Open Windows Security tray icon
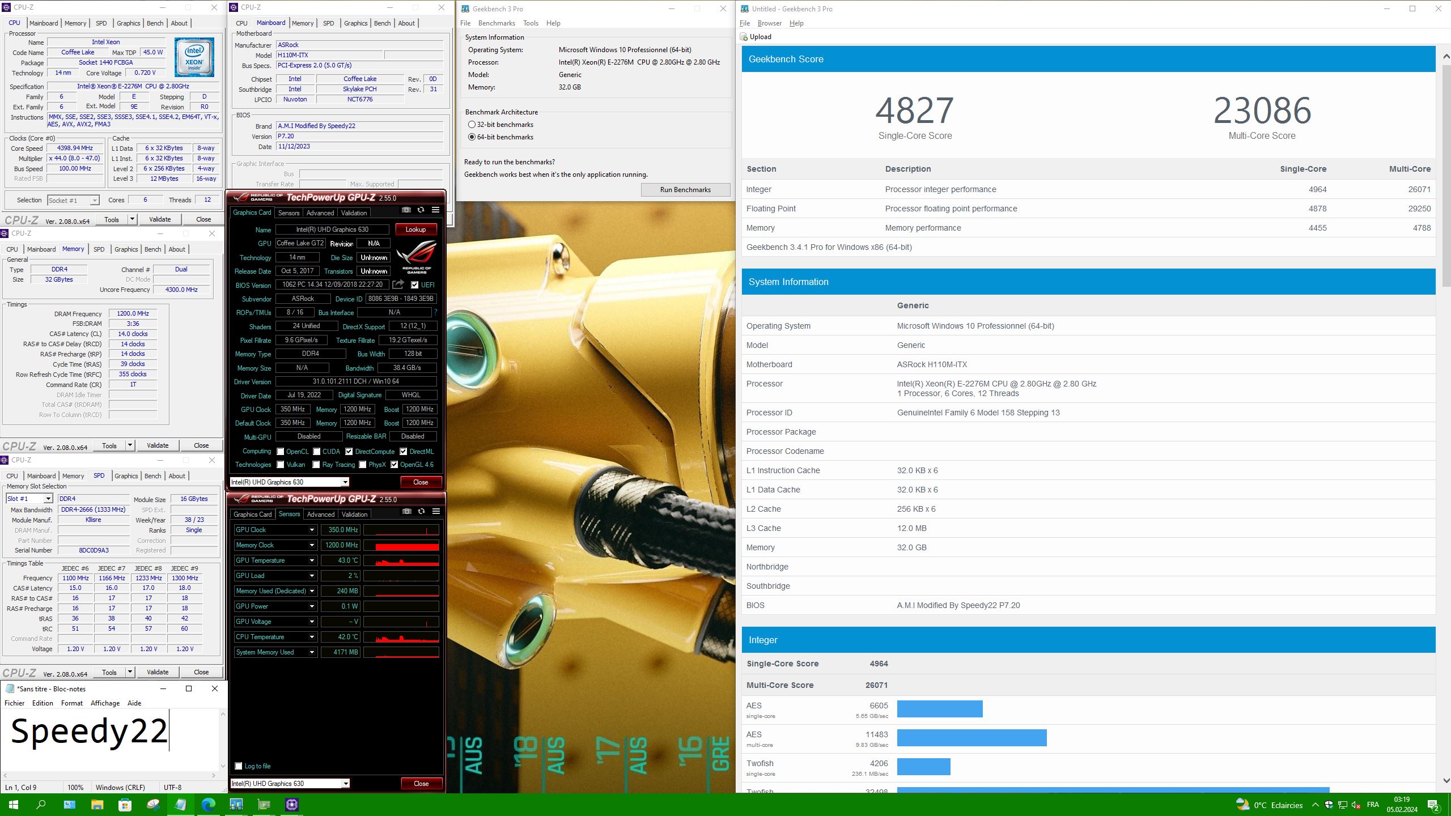This screenshot has height=816, width=1451. pos(1329,805)
